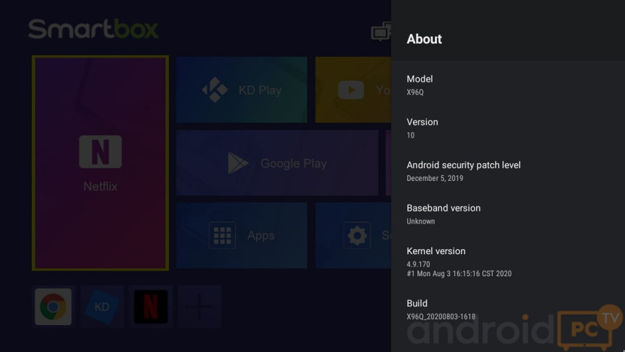This screenshot has width=625, height=352.
Task: Click the Smartbox logo
Action: [x=93, y=29]
